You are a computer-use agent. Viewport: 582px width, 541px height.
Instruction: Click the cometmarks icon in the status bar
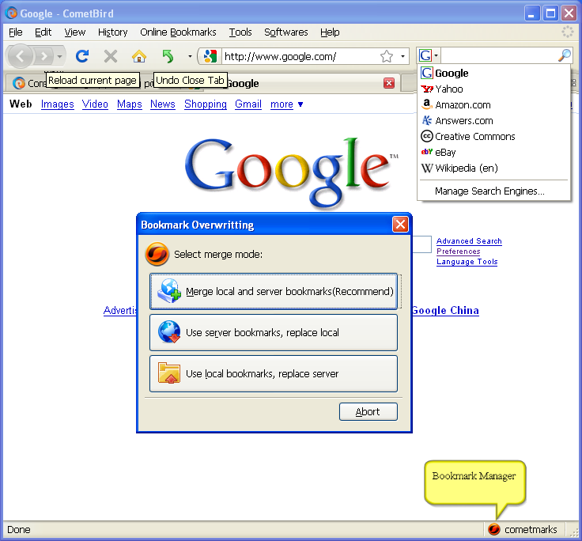click(x=494, y=529)
